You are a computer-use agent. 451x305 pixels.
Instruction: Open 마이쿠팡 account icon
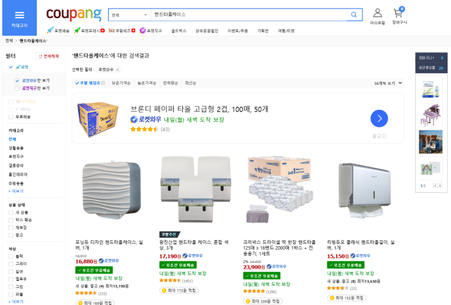point(377,15)
